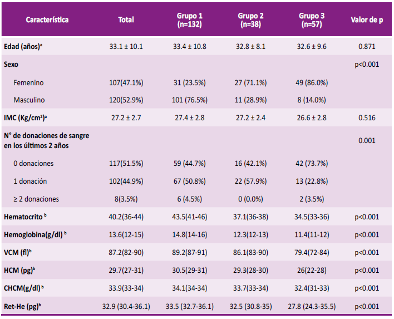Click the "Grupo 1 (n=132)" header
This screenshot has width=394, height=319.
click(x=189, y=20)
